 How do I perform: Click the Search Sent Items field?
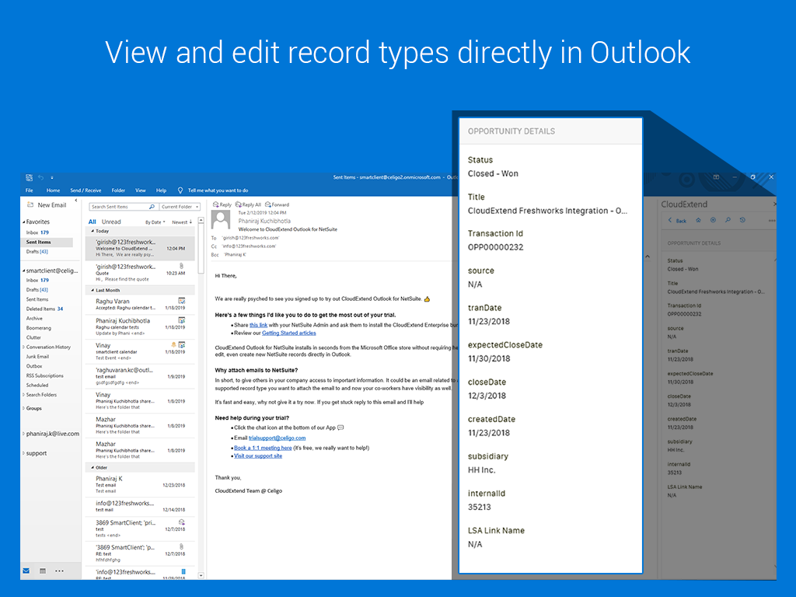(119, 207)
